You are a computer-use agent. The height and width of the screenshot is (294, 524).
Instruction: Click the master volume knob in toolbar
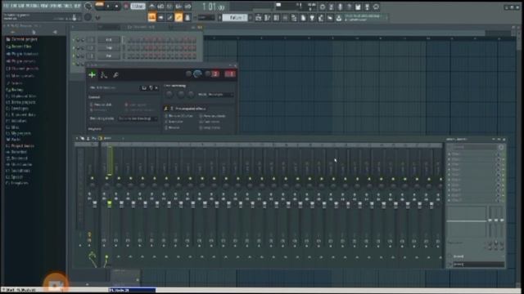88,6
